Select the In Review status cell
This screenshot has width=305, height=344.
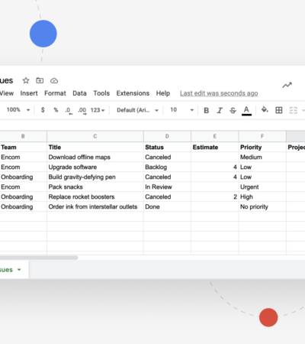[x=167, y=187]
